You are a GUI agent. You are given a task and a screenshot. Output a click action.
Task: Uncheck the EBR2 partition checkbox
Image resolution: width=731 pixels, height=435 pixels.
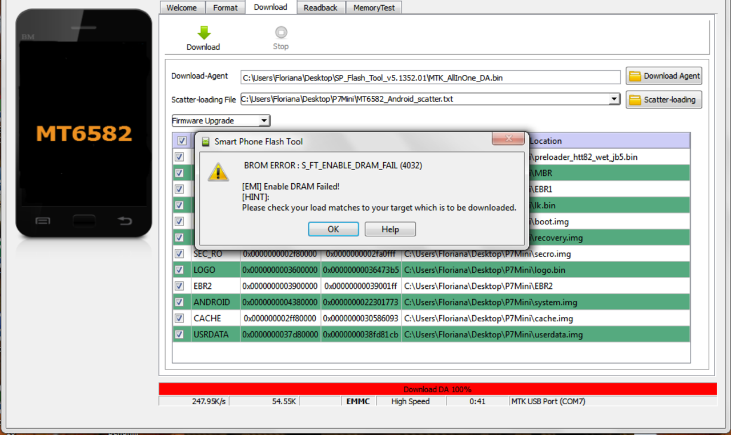179,285
